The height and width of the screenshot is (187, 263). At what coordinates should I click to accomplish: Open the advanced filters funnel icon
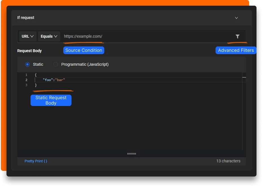coord(237,36)
